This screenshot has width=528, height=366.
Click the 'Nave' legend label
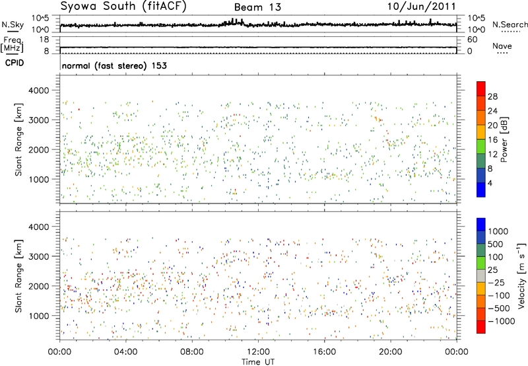(502, 46)
